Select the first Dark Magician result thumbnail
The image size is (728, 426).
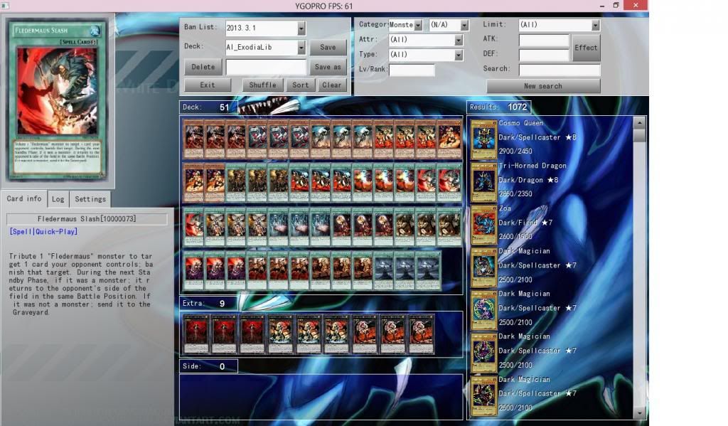pos(483,267)
